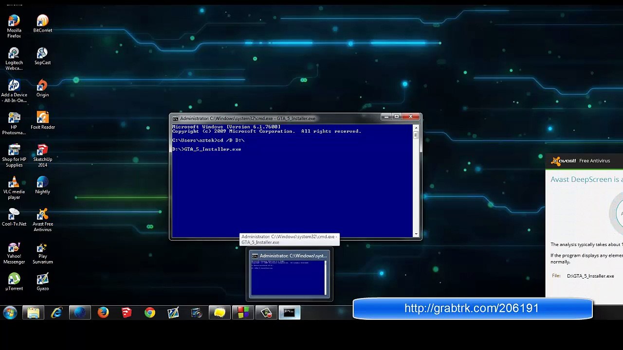This screenshot has width=623, height=350.
Task: Launch SketchUp 2014 desktop shortcut
Action: click(42, 156)
